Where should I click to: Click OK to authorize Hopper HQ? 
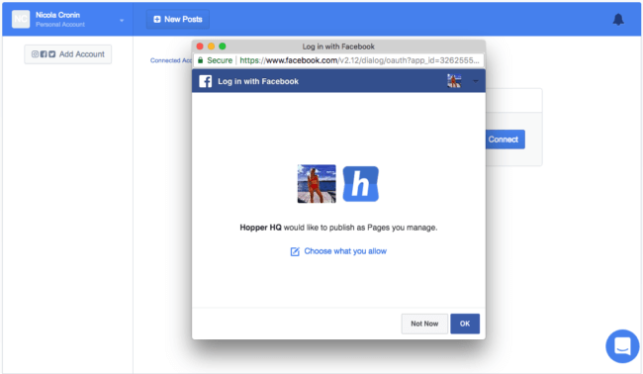(x=465, y=324)
